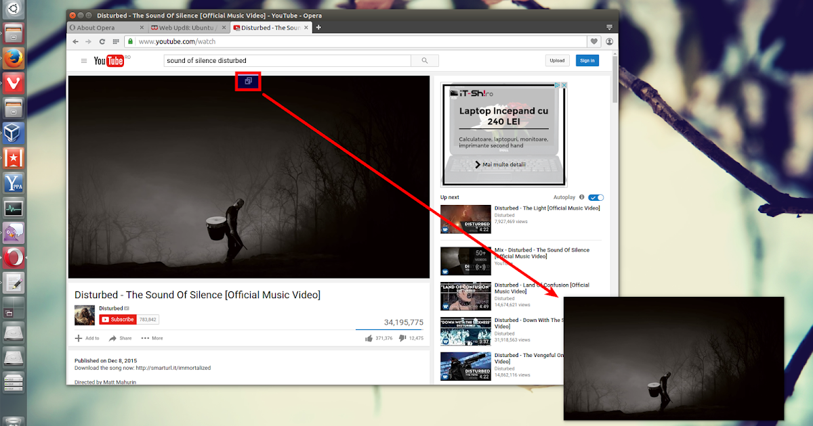
Task: Click the YouTube logo
Action: click(108, 60)
